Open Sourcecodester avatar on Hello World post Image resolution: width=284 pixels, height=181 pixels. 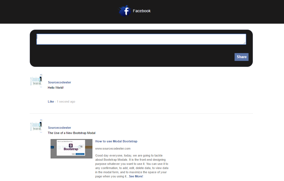36,81
